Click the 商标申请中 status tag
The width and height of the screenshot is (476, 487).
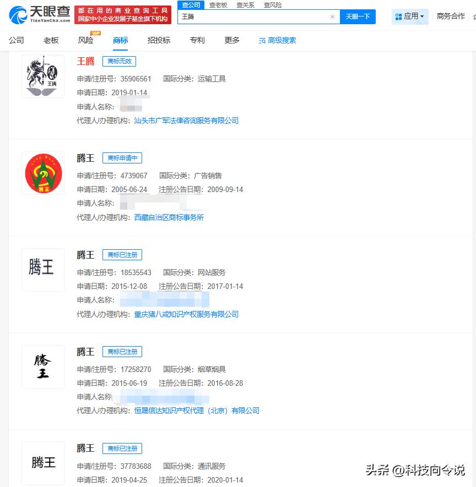click(122, 158)
